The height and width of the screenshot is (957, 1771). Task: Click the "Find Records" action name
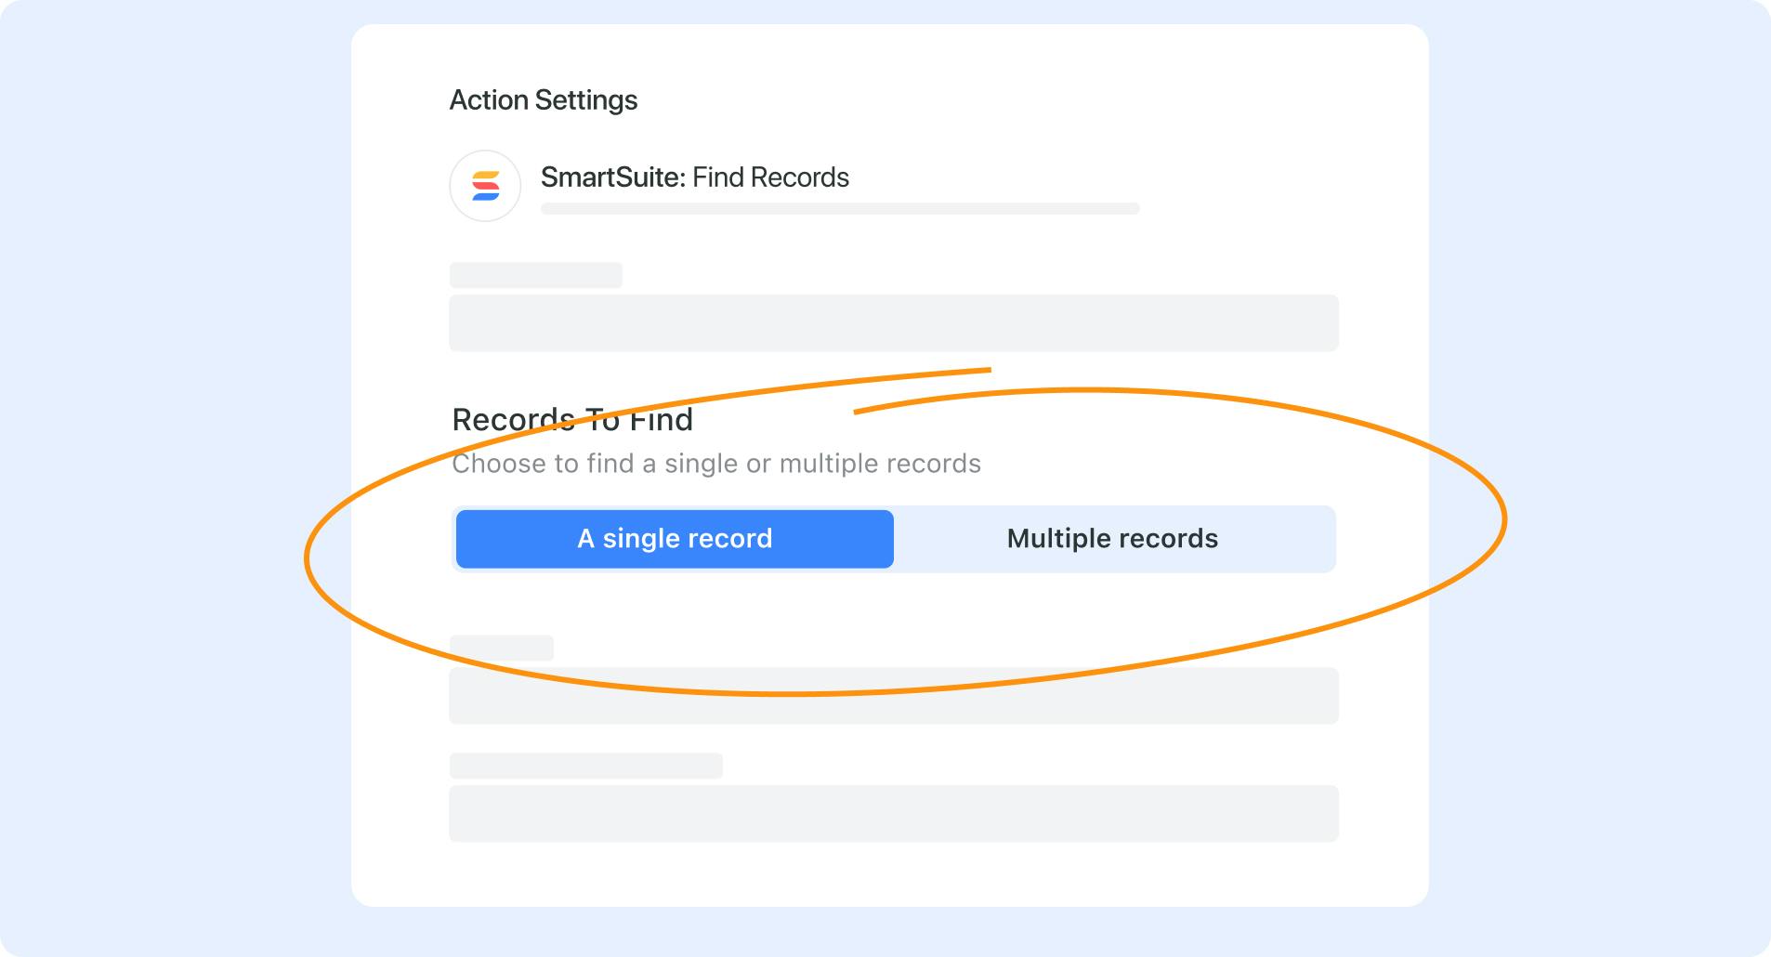pos(771,177)
